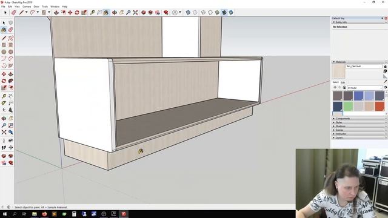Select the Move tool in top toolbar
388x218 pixels.
tap(70, 12)
